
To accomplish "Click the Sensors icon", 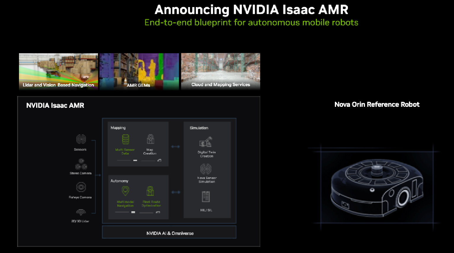I will tap(81, 139).
